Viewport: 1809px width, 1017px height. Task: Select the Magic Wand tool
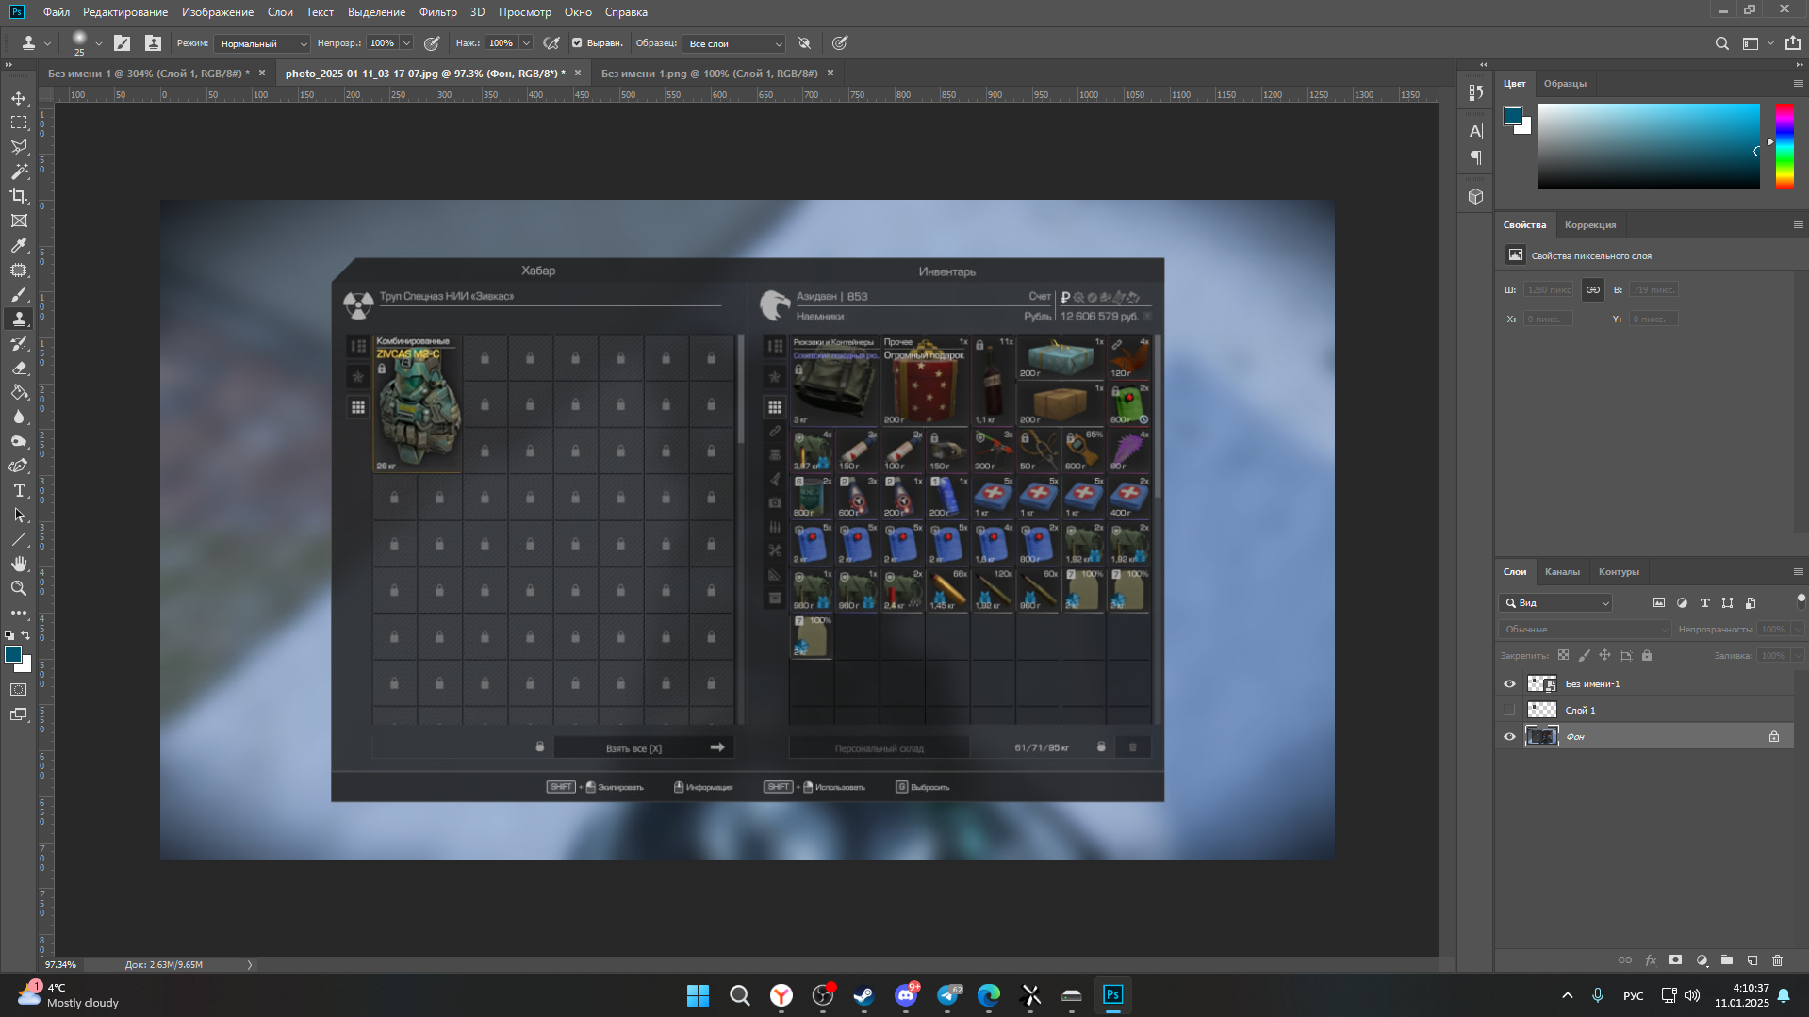tap(19, 172)
